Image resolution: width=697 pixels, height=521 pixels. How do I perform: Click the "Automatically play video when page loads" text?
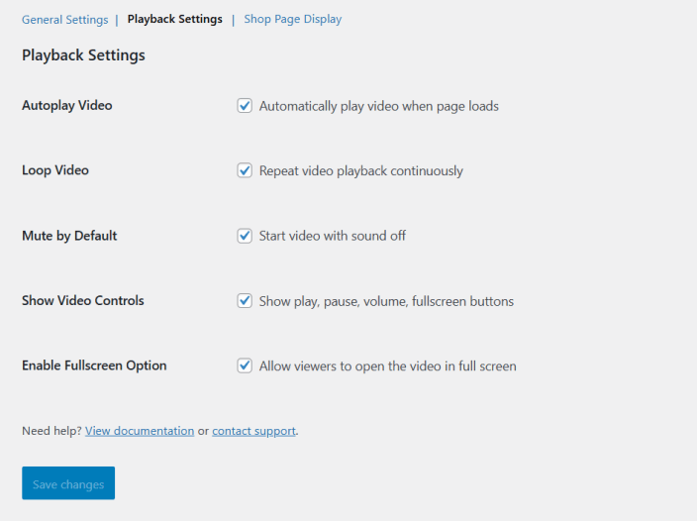[378, 106]
